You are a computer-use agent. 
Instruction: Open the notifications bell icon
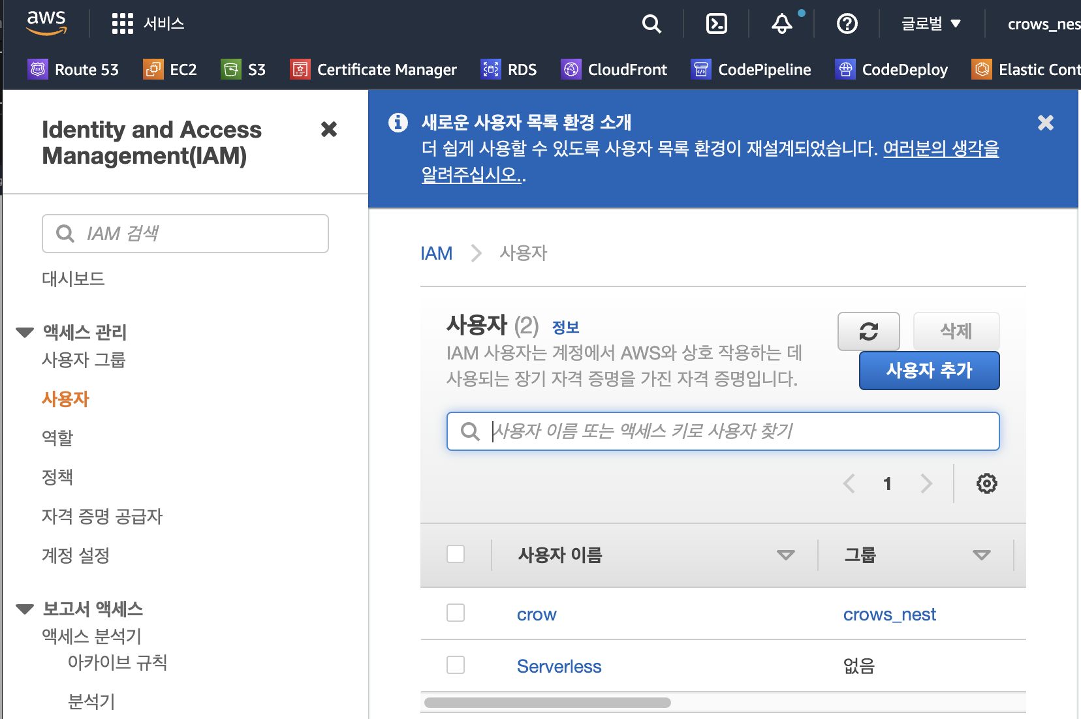click(x=782, y=24)
